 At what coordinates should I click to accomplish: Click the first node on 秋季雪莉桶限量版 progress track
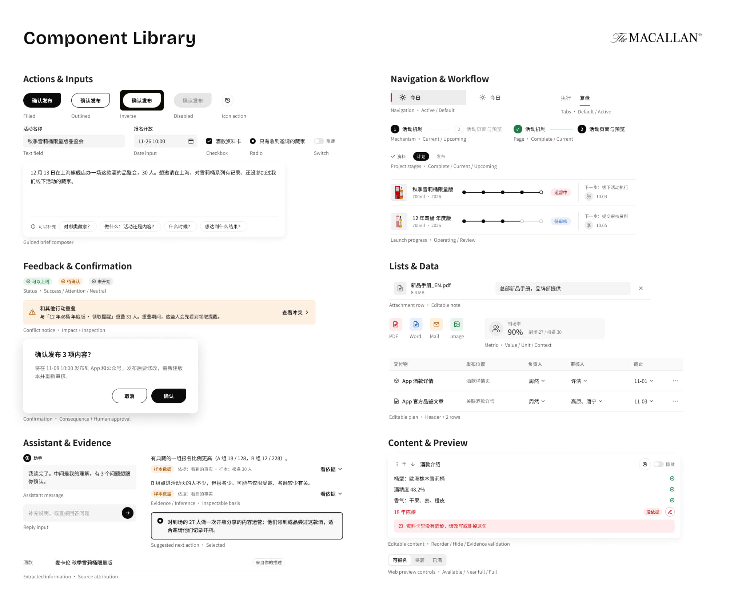464,192
